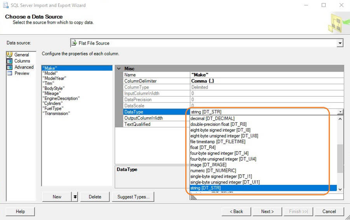The image size is (350, 220).
Task: Click the Advanced page icon
Action: pos(10,67)
